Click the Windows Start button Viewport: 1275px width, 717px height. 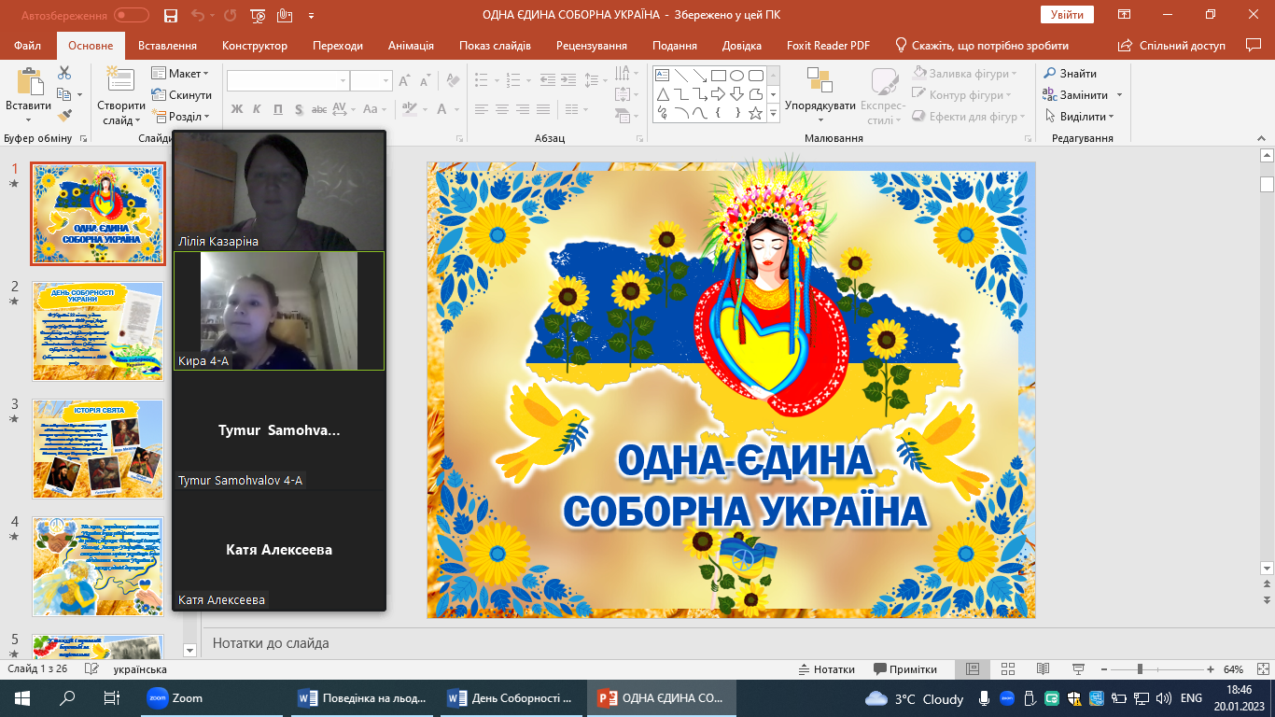(22, 697)
